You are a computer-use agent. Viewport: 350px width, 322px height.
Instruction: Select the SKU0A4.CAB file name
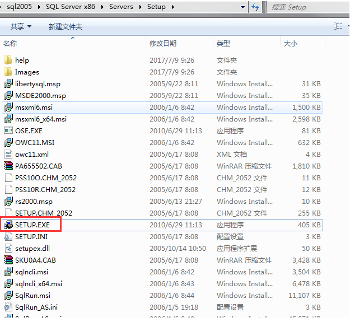pyautogui.click(x=35, y=260)
